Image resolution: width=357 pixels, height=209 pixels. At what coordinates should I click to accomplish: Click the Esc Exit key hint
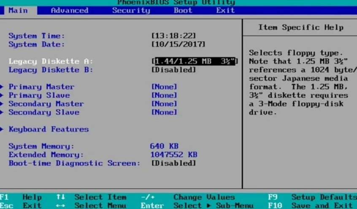(x=21, y=206)
